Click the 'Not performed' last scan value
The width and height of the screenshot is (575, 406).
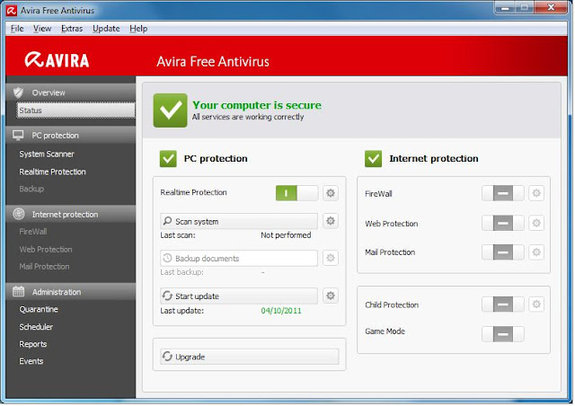(x=286, y=235)
